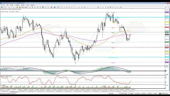Open the Indicators list green plus icon
The image size is (170, 96).
51,7
